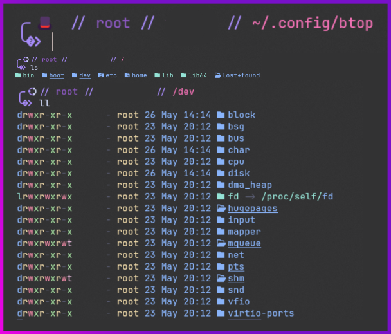Click the open folder icon beside lost+found
The height and width of the screenshot is (334, 391).
pos(218,75)
